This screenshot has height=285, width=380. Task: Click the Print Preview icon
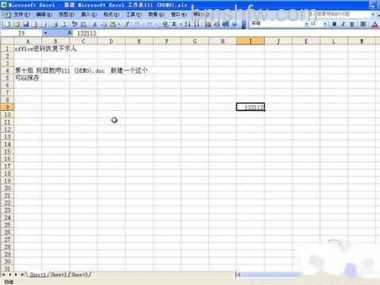point(64,24)
